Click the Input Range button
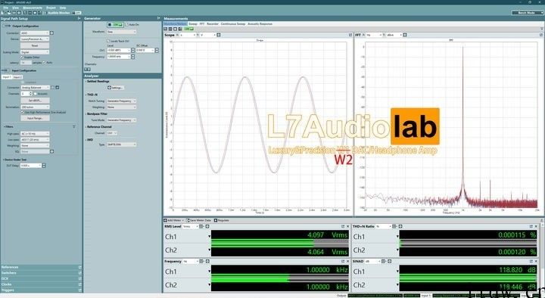The width and height of the screenshot is (545, 298). tap(35, 118)
